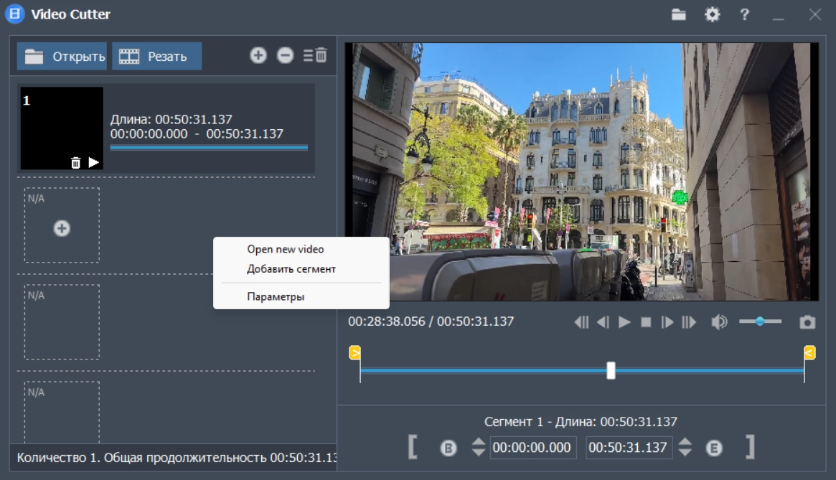The image size is (836, 480).
Task: Click Сегмент 1 - Длина label
Action: tap(581, 422)
